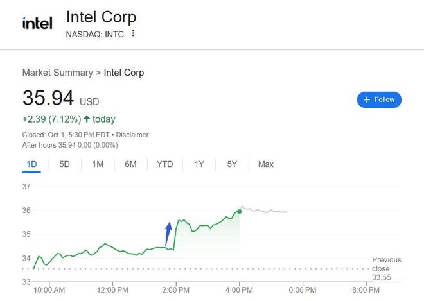
Task: Open the Disclaimer link
Action: [x=132, y=135]
